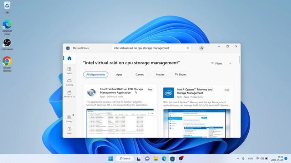The image size is (291, 163).
Task: Click Free label on Virtual RAID card
Action: tap(150, 90)
